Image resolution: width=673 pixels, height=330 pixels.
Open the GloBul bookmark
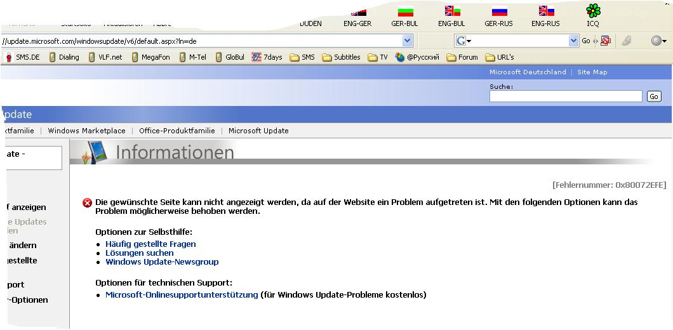(230, 57)
